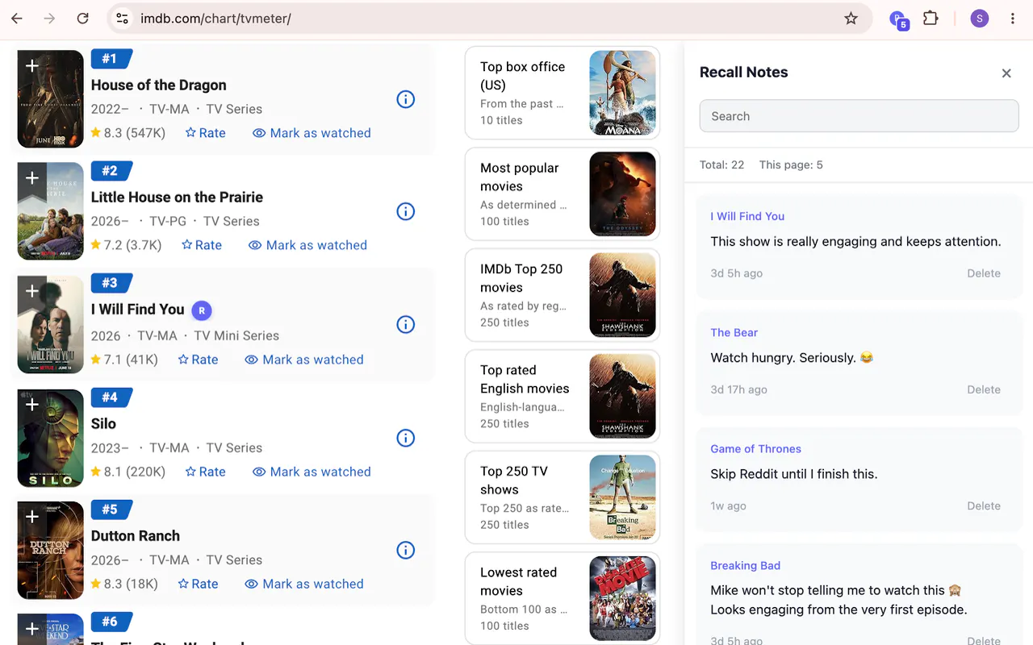This screenshot has height=645, width=1033.
Task: Show info for Little House on the Prairie
Action: tap(406, 211)
